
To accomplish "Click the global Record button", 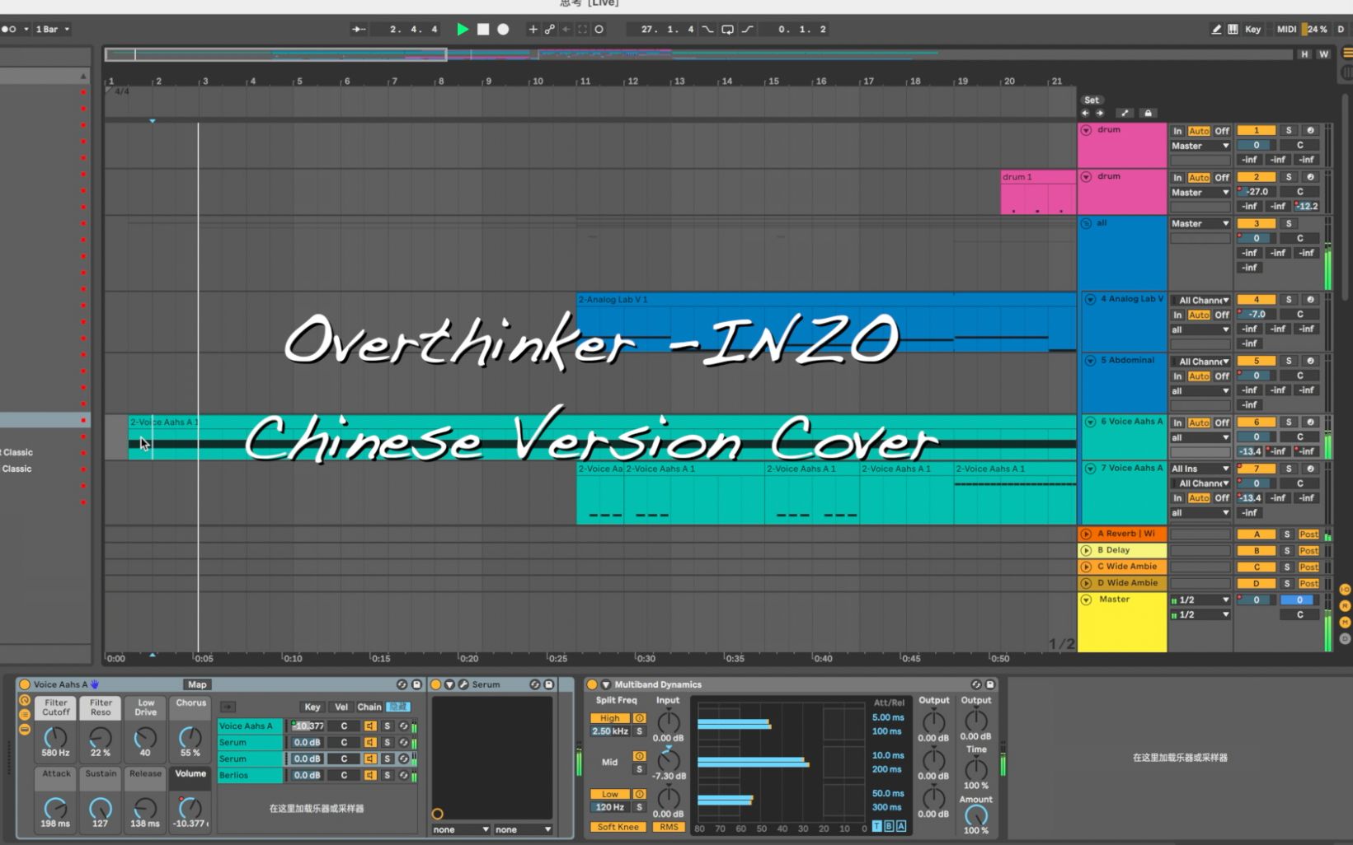I will [503, 29].
